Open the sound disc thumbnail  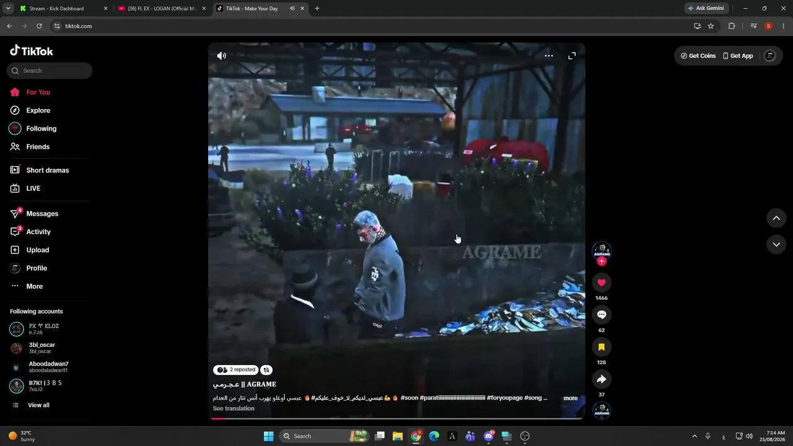pyautogui.click(x=602, y=410)
